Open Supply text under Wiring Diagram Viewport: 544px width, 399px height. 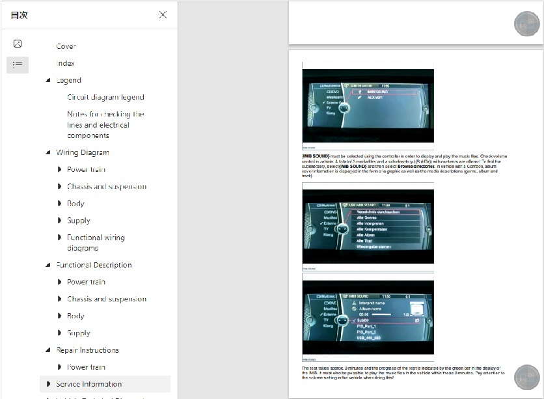(79, 220)
